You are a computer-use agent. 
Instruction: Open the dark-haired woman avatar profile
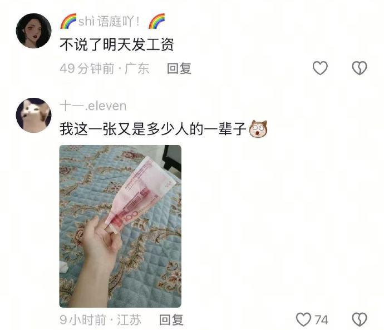[33, 31]
